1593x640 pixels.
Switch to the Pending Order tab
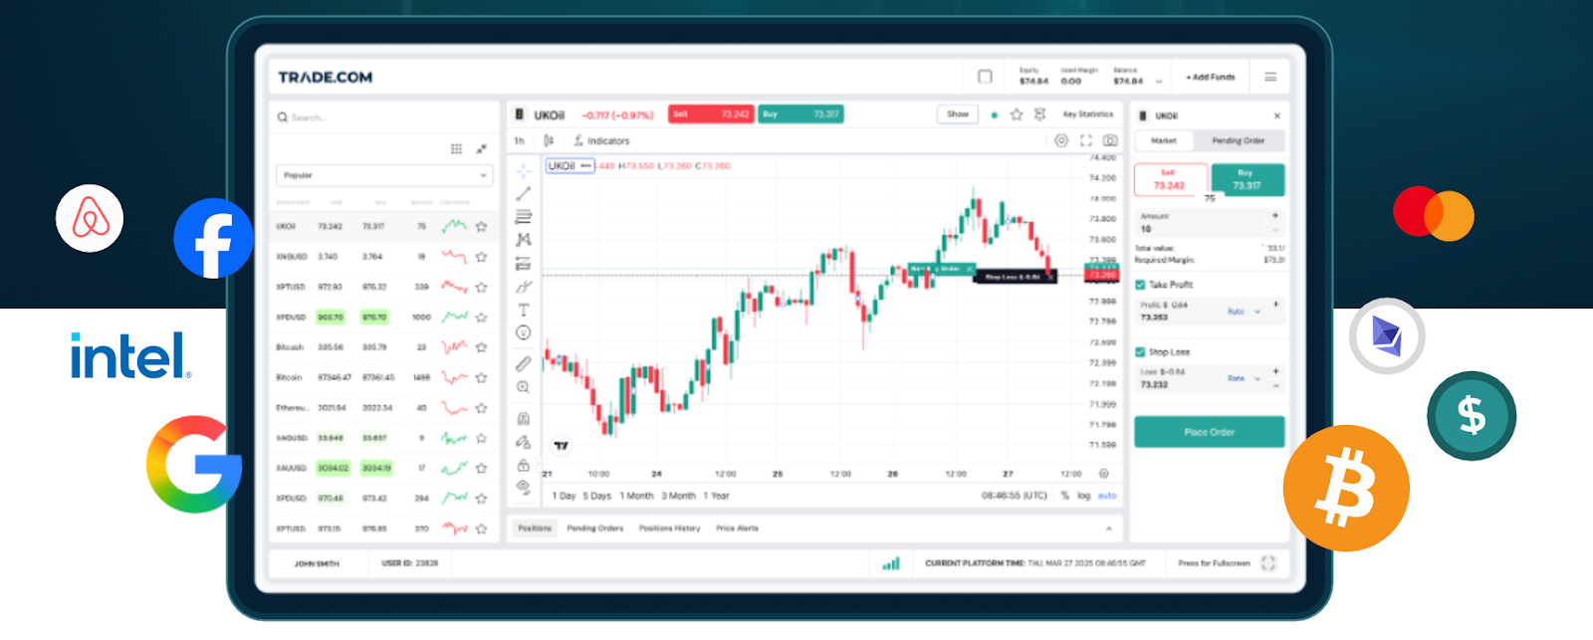[x=1238, y=141]
